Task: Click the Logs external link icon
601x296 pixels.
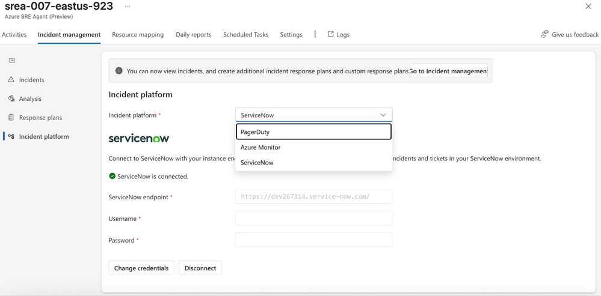Action: coord(330,34)
